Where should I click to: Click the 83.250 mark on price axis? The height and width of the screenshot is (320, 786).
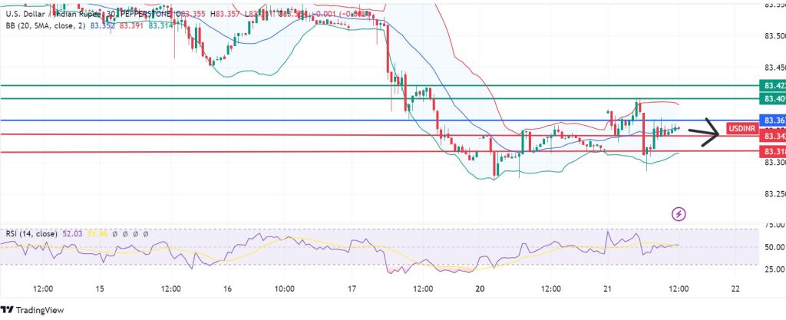click(x=771, y=193)
